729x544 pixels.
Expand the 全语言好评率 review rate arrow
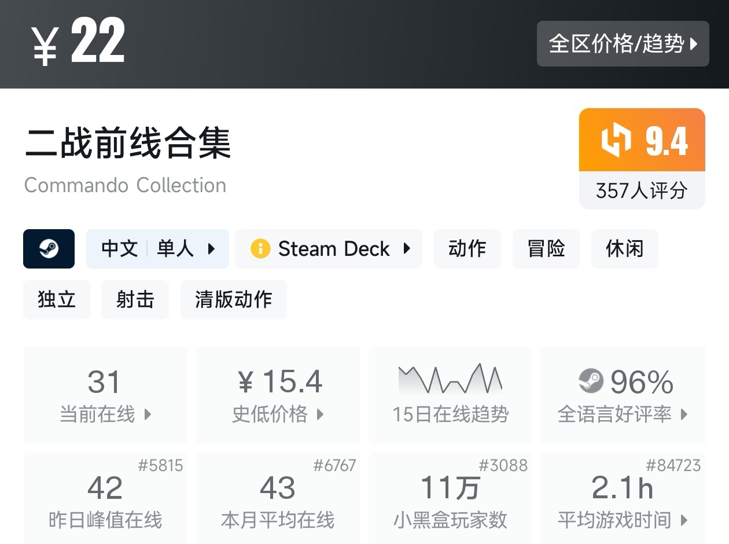point(684,414)
